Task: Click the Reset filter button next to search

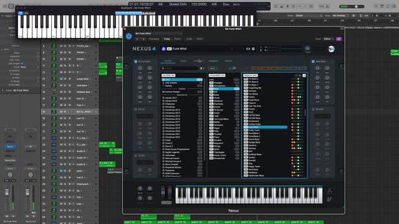Action: tap(213, 68)
